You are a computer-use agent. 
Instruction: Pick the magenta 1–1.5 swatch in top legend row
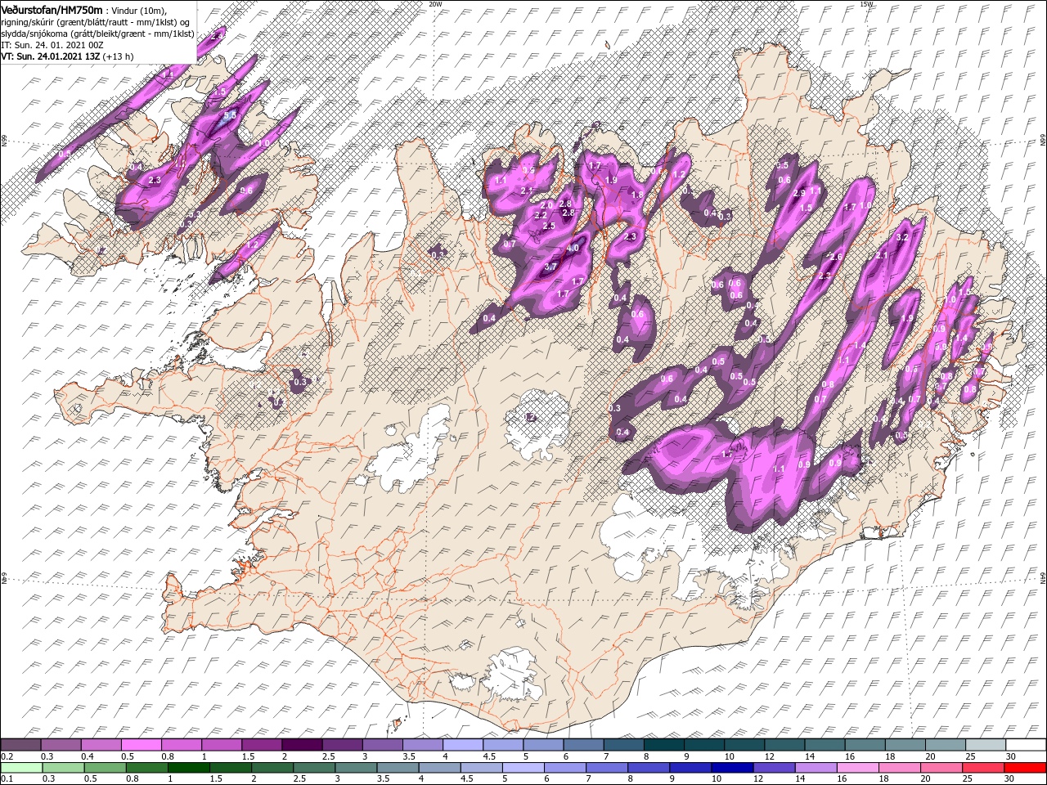pyautogui.click(x=221, y=745)
